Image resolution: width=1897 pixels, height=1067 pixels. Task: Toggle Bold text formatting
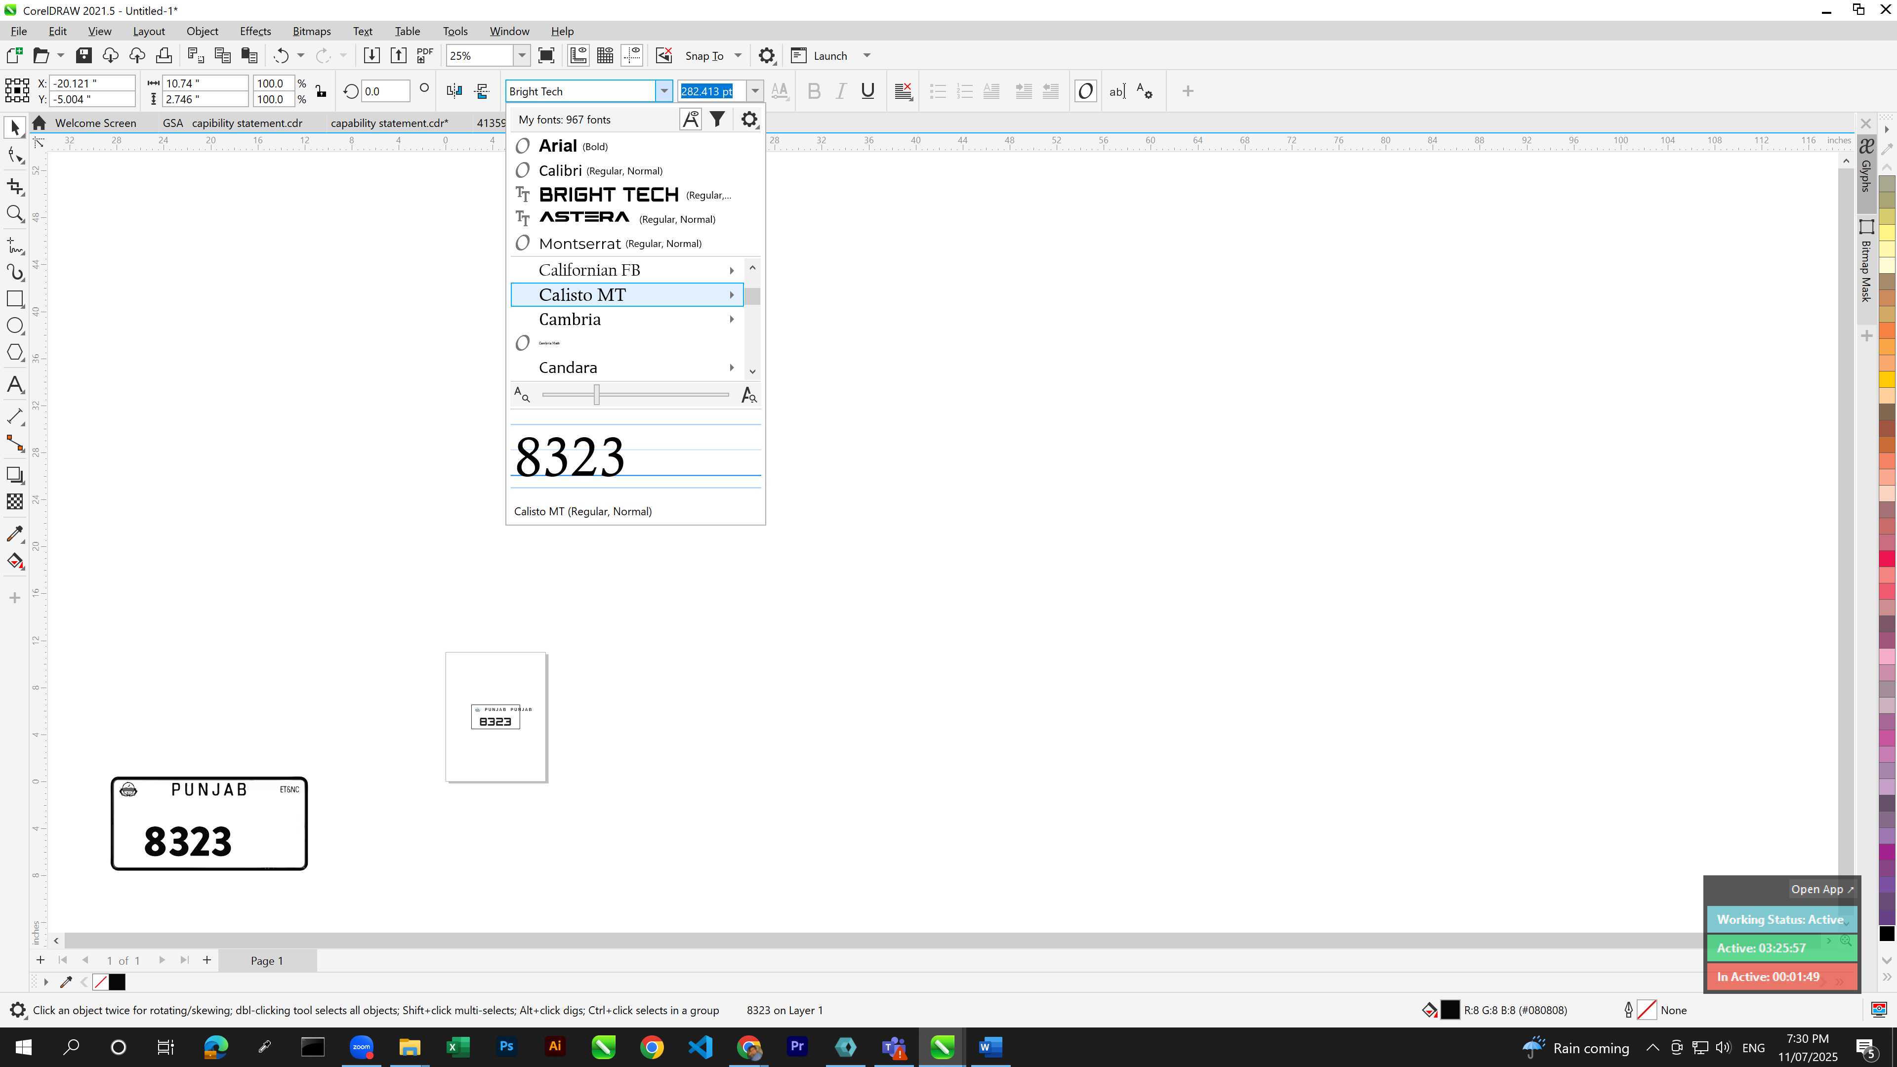click(x=814, y=91)
